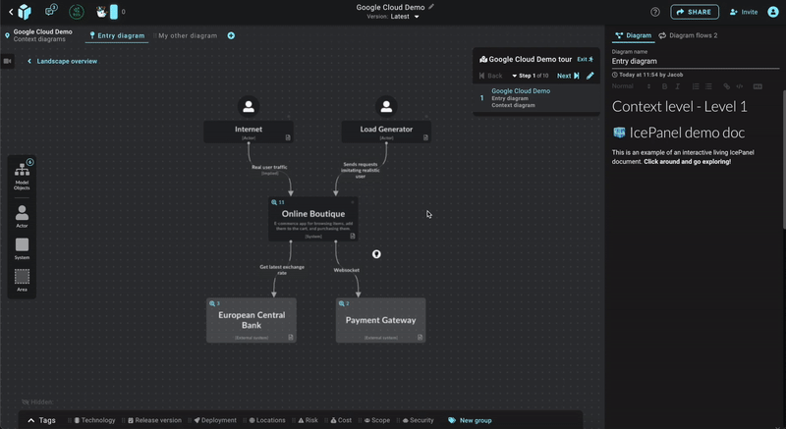Select the Websocket connection label

347,270
